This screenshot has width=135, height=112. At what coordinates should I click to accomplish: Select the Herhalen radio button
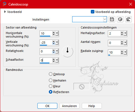point(50,80)
